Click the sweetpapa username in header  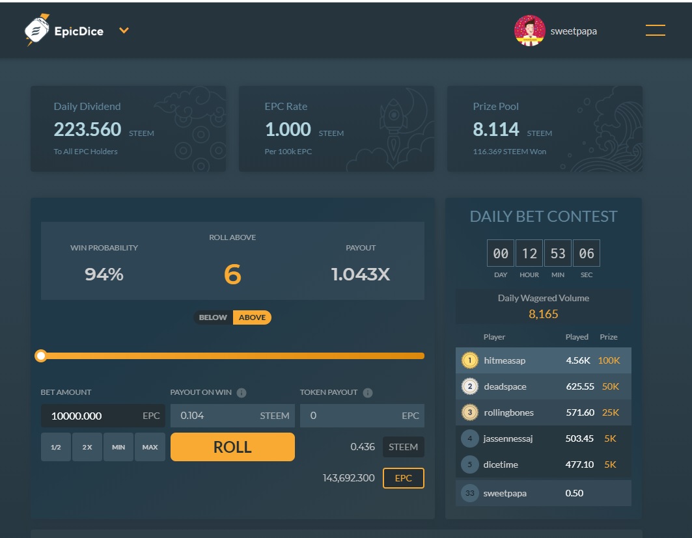(x=574, y=31)
